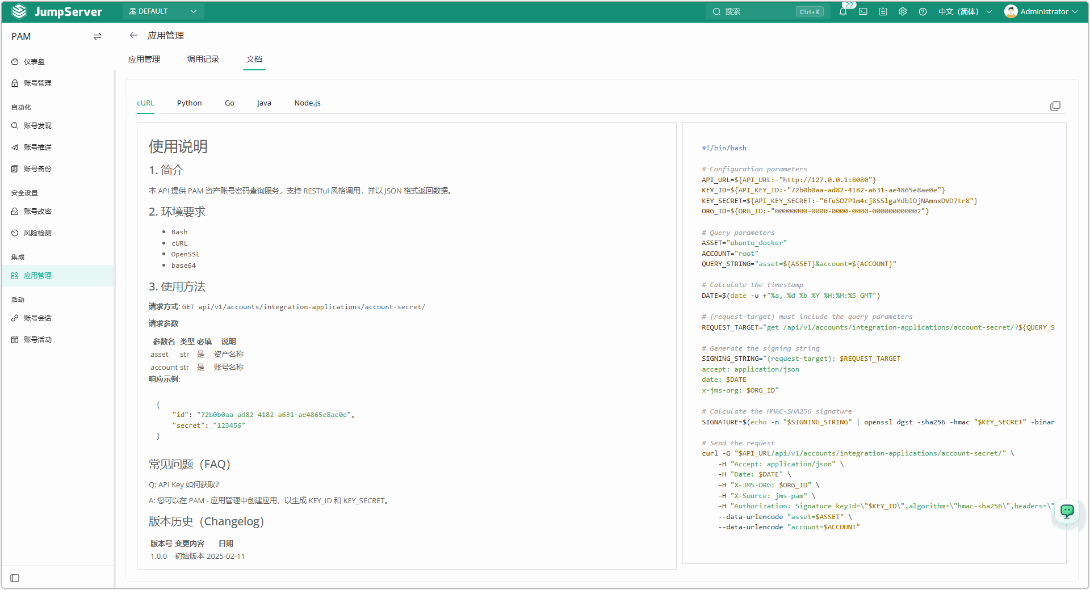Expand the DEFAULT organization dropdown
This screenshot has height=590, width=1090.
click(163, 11)
